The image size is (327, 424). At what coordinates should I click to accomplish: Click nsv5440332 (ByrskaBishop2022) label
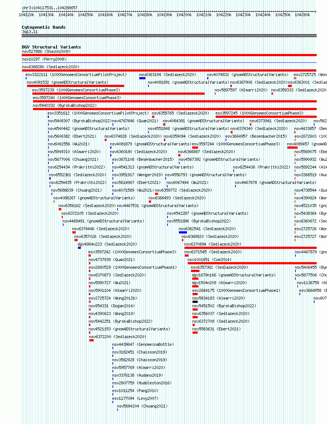(x=65, y=105)
